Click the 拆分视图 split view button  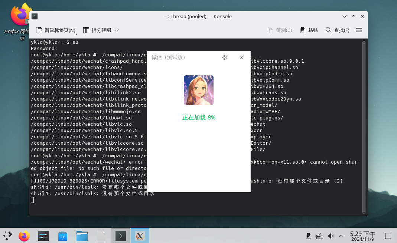97,30
